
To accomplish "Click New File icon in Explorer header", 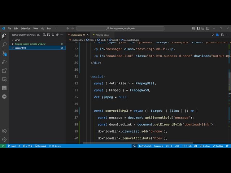I will coord(44,35).
